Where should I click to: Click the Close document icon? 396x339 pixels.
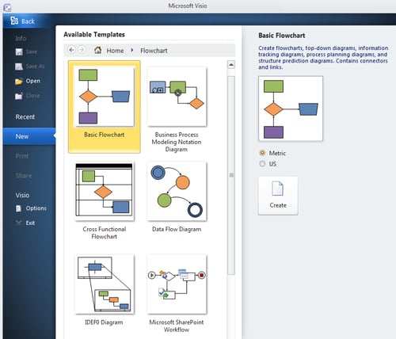point(19,96)
